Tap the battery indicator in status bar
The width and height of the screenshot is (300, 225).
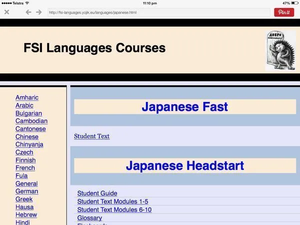pyautogui.click(x=294, y=3)
